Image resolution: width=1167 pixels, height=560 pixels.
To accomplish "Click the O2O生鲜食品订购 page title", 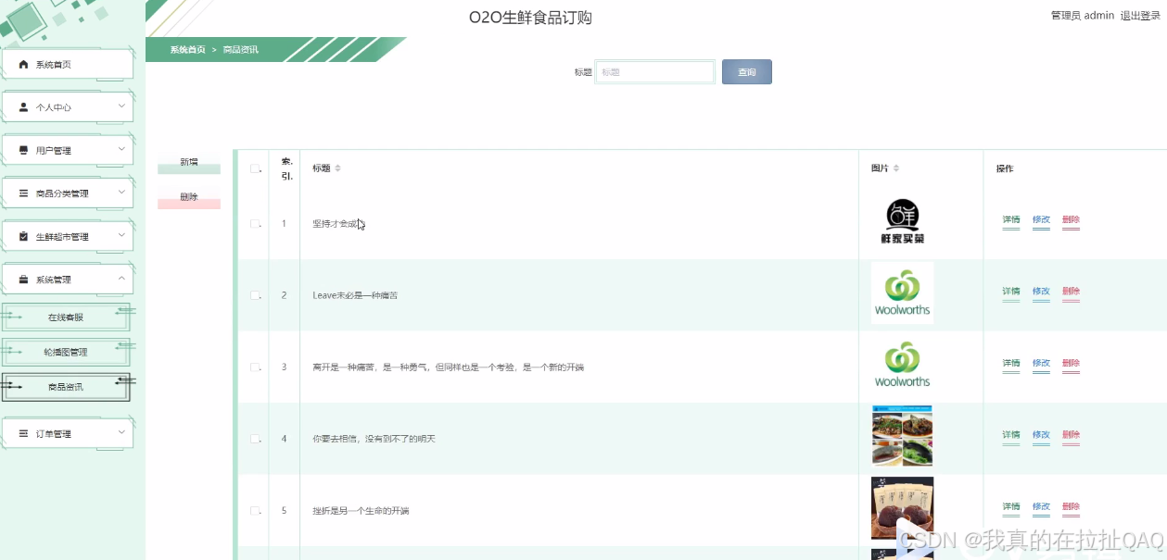I will click(x=530, y=18).
